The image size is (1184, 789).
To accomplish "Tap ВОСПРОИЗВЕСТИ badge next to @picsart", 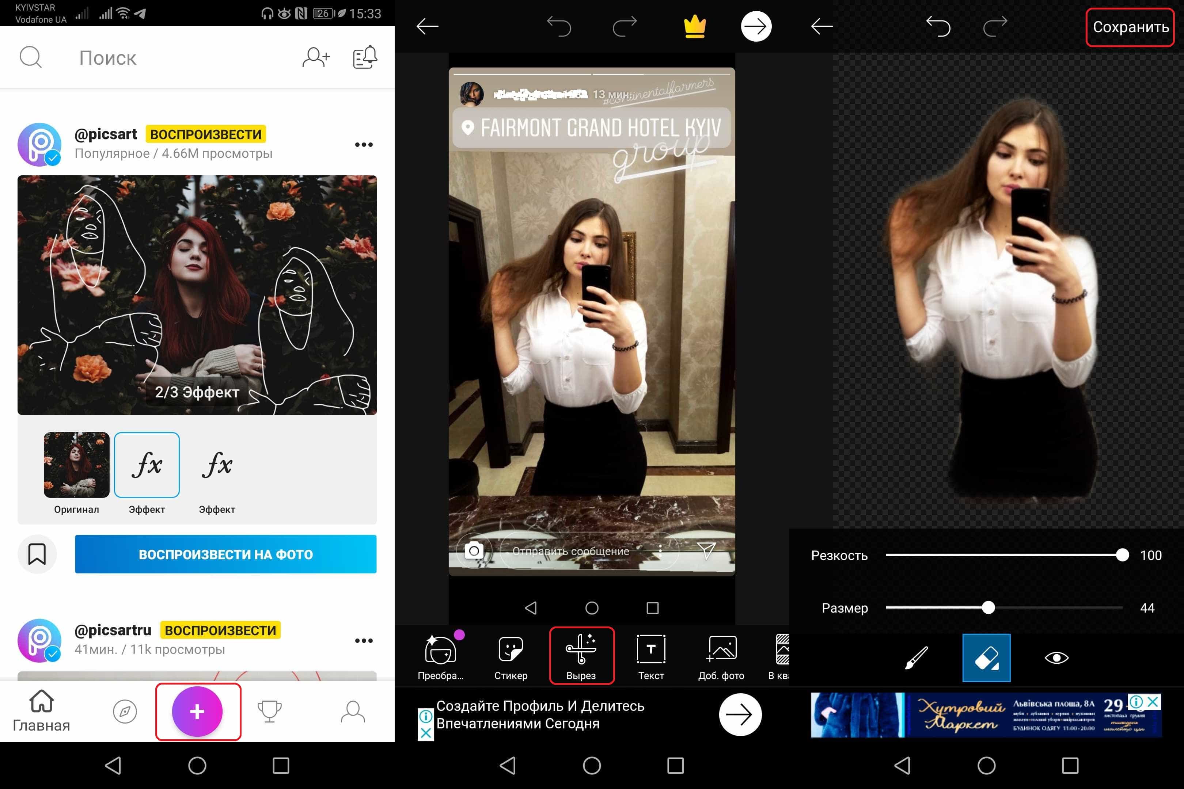I will pyautogui.click(x=206, y=134).
